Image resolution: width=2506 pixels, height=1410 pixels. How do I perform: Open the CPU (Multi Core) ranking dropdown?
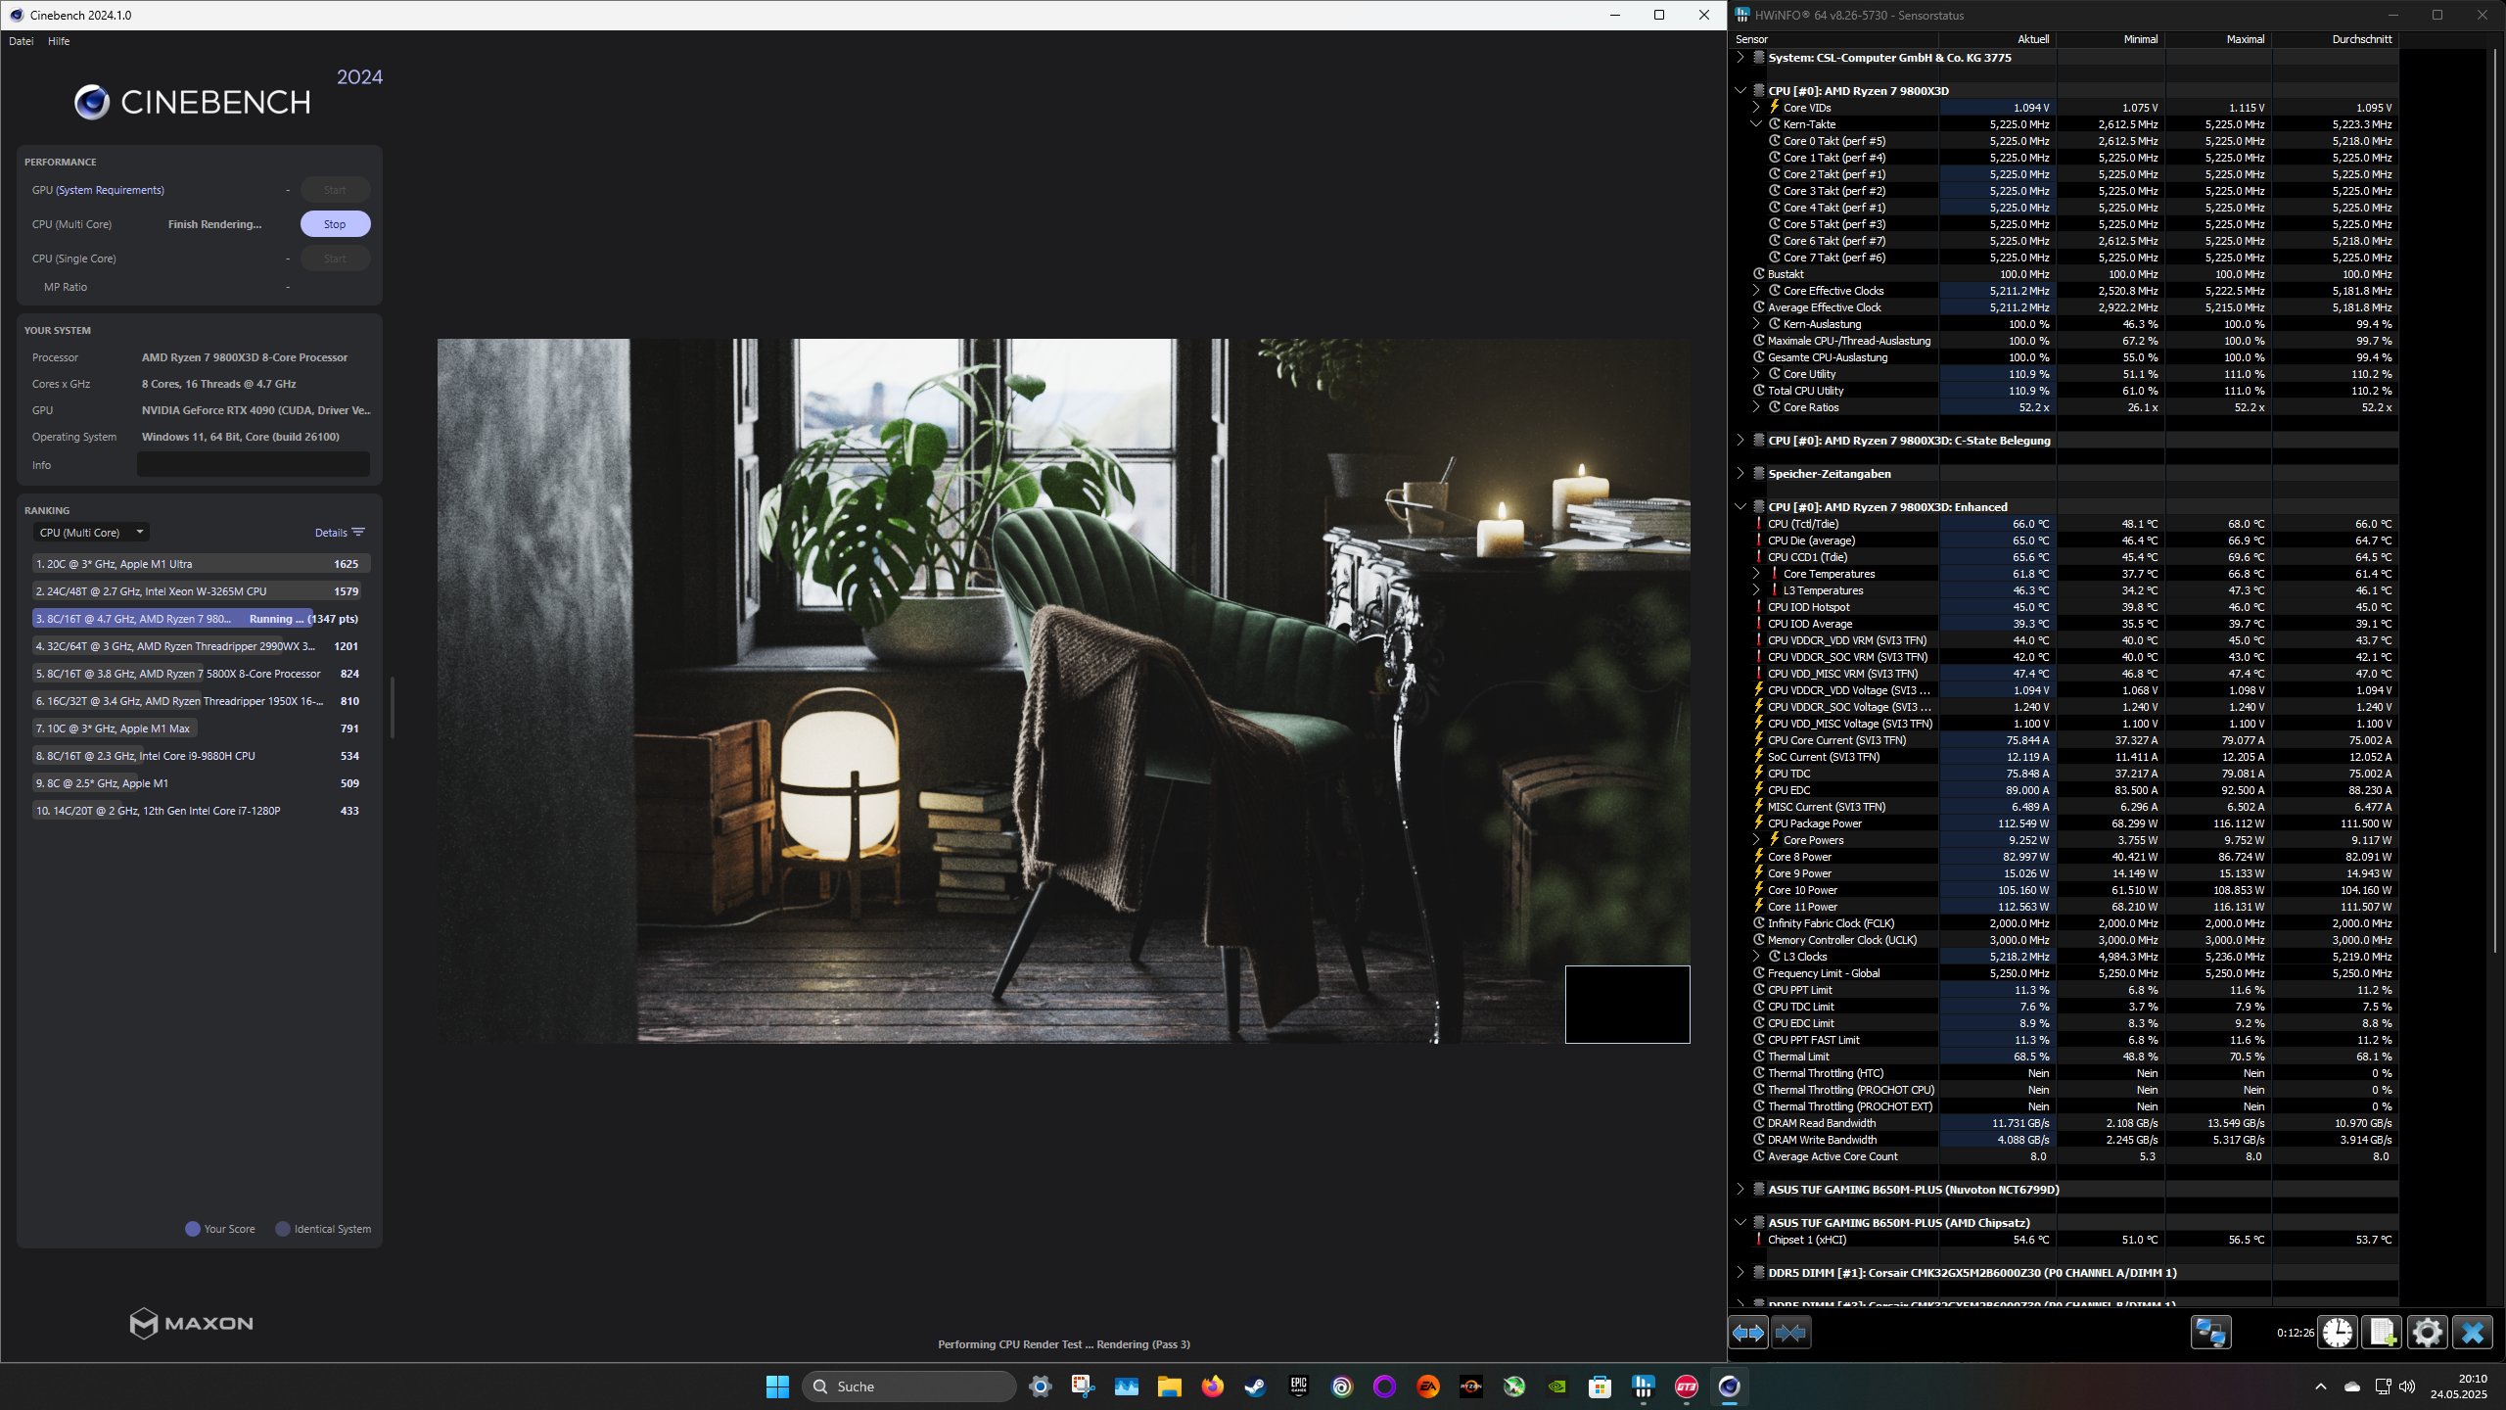coord(91,533)
